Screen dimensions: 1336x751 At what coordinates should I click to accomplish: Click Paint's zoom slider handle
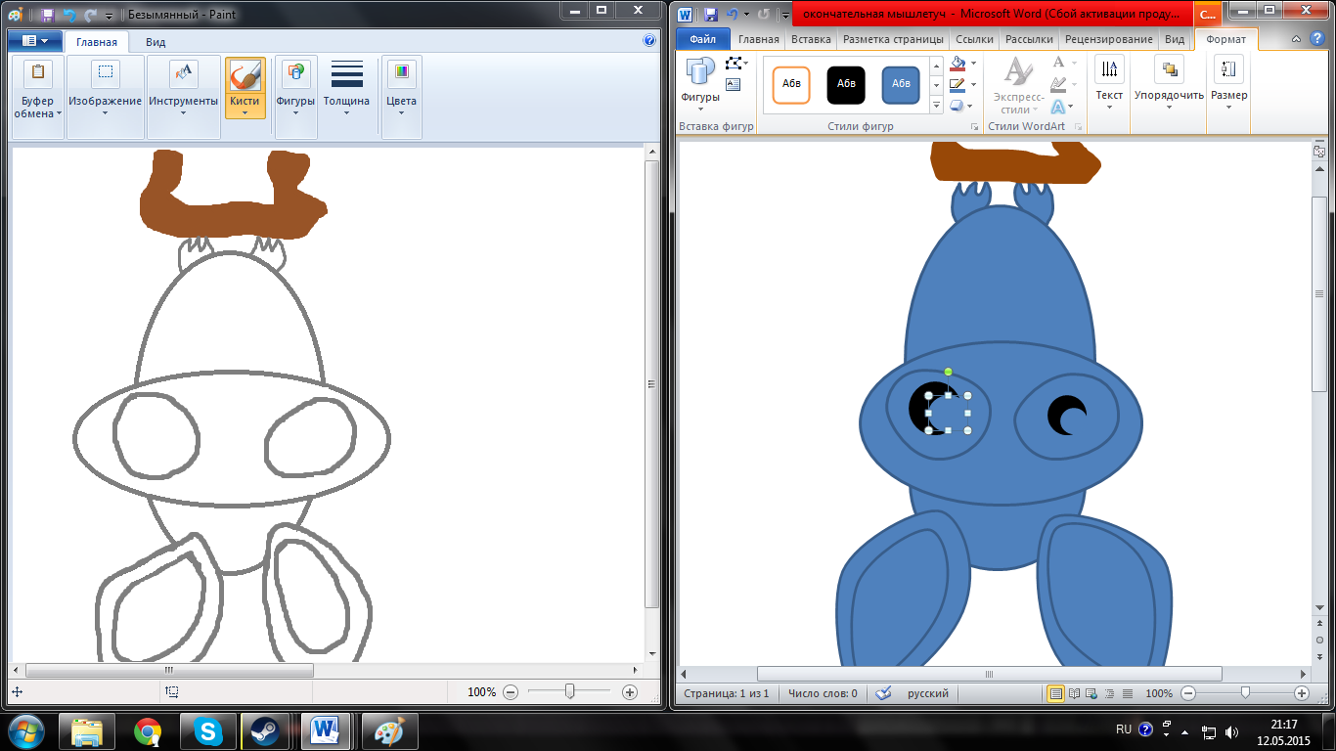569,691
